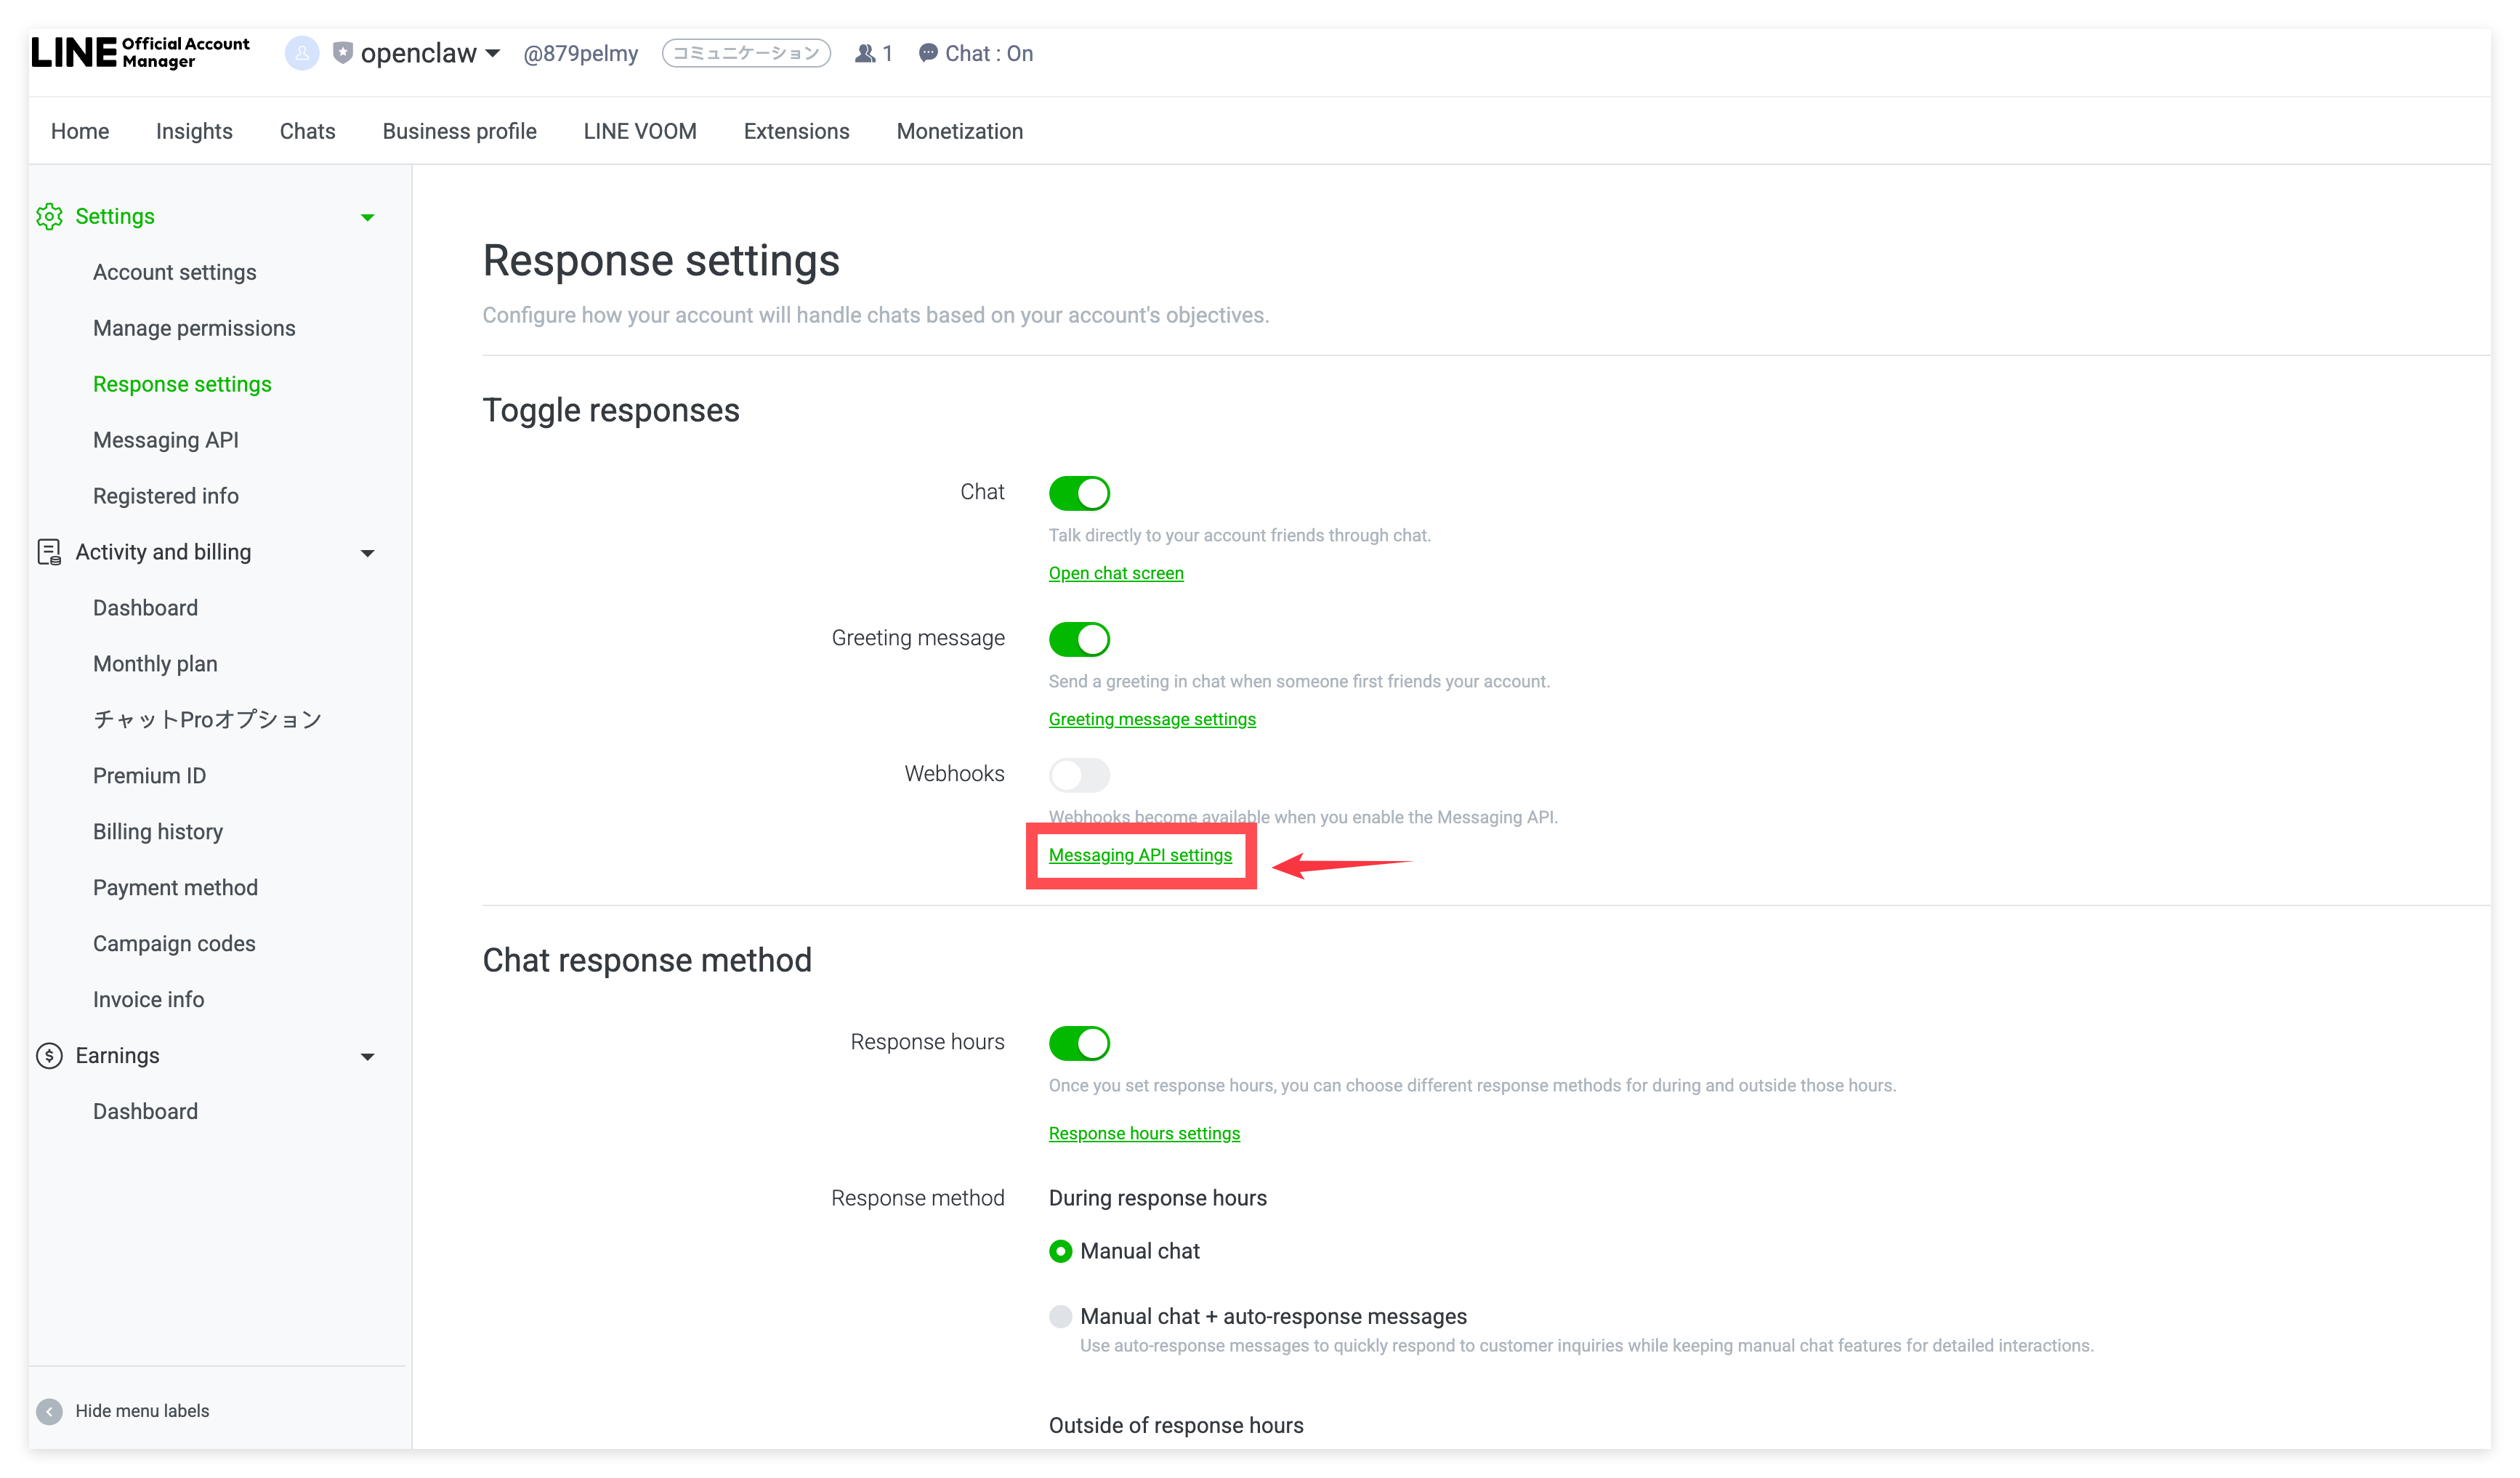Image resolution: width=2520 pixels, height=1478 pixels.
Task: Turn off the Response hours toggle
Action: coord(1079,1043)
